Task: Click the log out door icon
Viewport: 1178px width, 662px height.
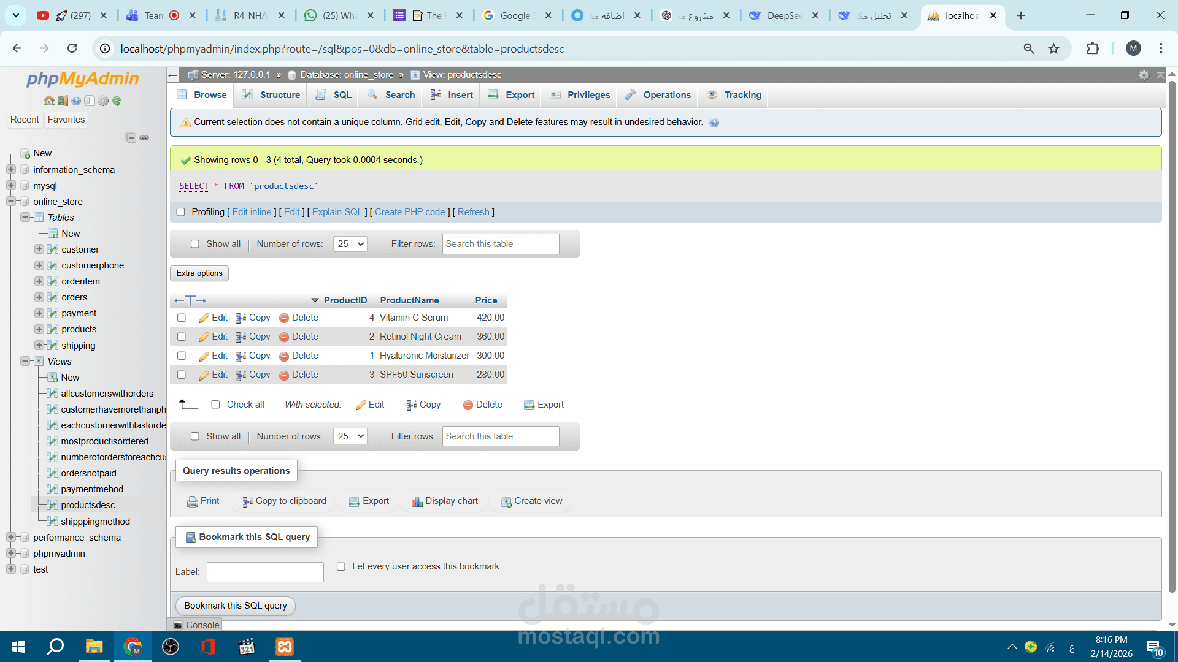Action: (x=63, y=101)
